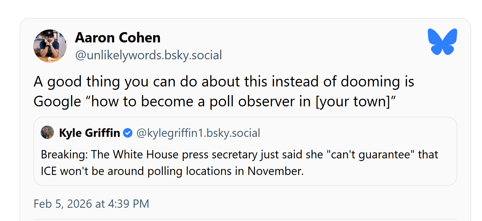Visit @unlikelywords.bsky.social handle link

pos(148,55)
